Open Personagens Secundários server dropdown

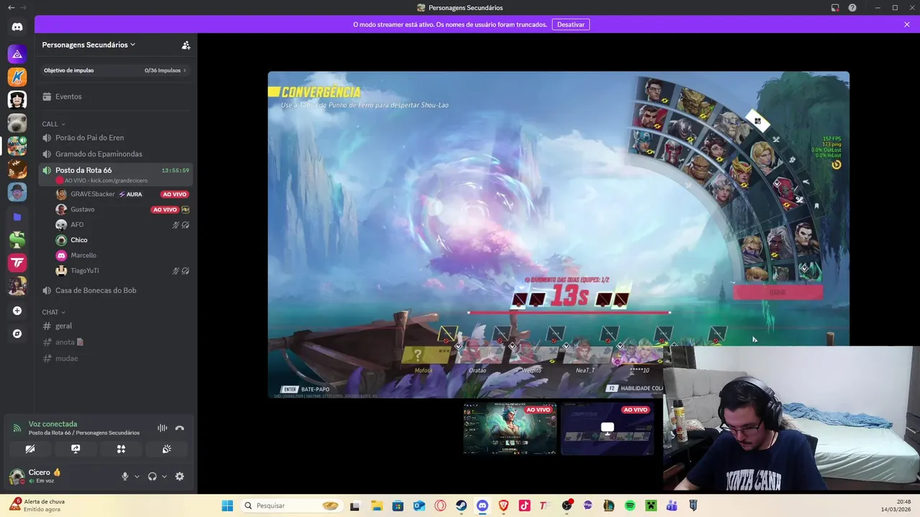coord(88,45)
